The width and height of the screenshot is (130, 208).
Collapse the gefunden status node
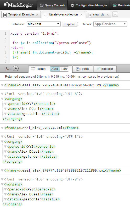pos(5,157)
